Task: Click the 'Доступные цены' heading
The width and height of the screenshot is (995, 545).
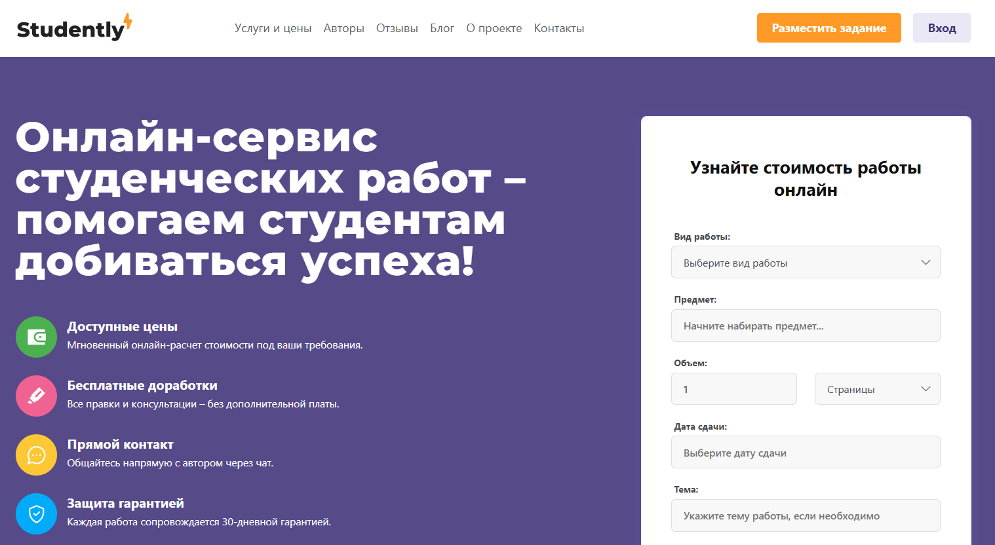Action: click(123, 327)
